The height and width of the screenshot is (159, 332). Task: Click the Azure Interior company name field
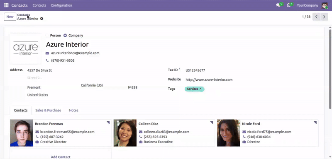pyautogui.click(x=67, y=44)
